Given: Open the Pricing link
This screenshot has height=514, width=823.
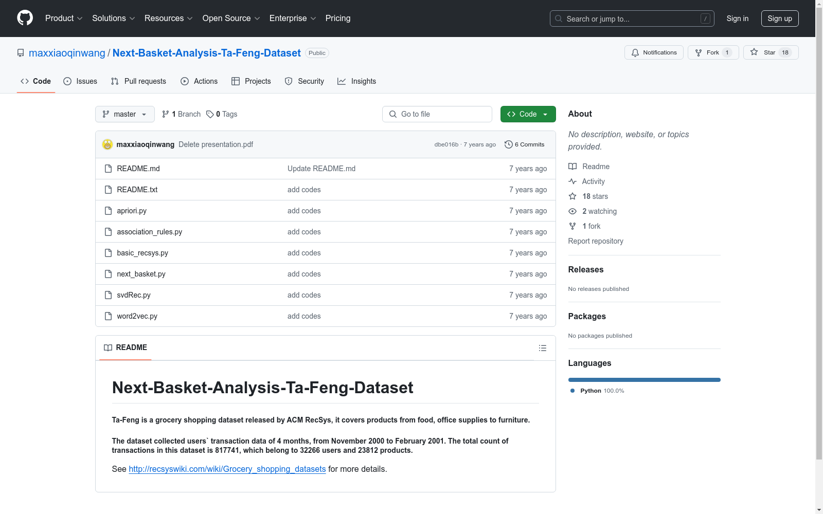Looking at the screenshot, I should point(338,19).
